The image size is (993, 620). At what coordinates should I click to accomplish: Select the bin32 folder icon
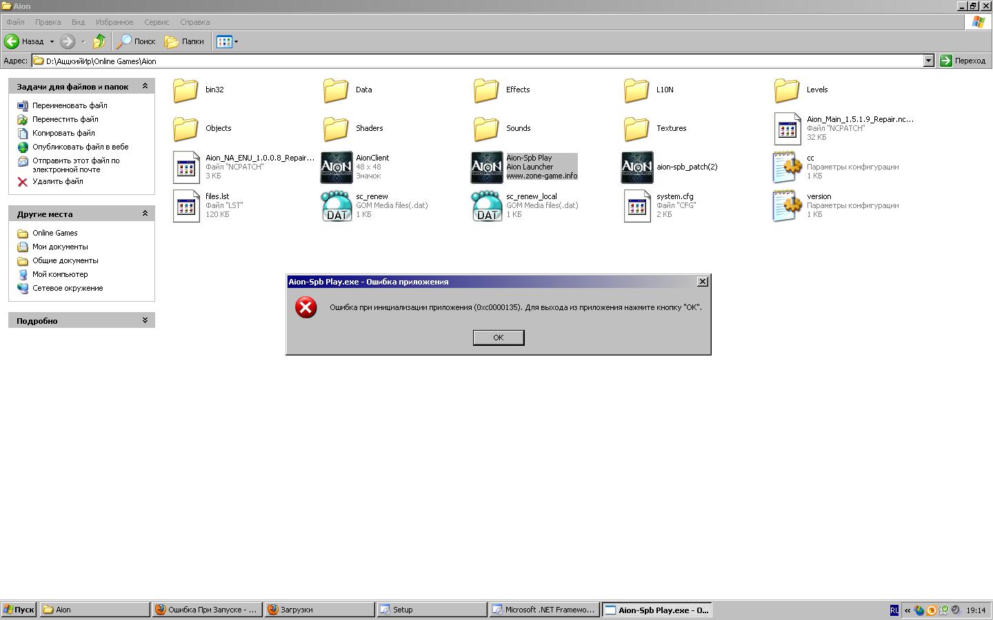185,90
